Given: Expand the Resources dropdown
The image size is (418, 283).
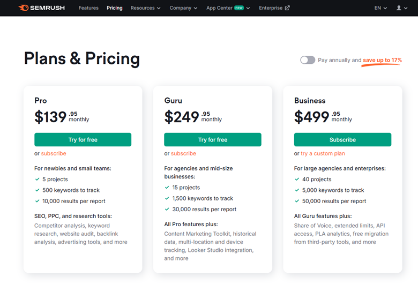Looking at the screenshot, I should 145,8.
